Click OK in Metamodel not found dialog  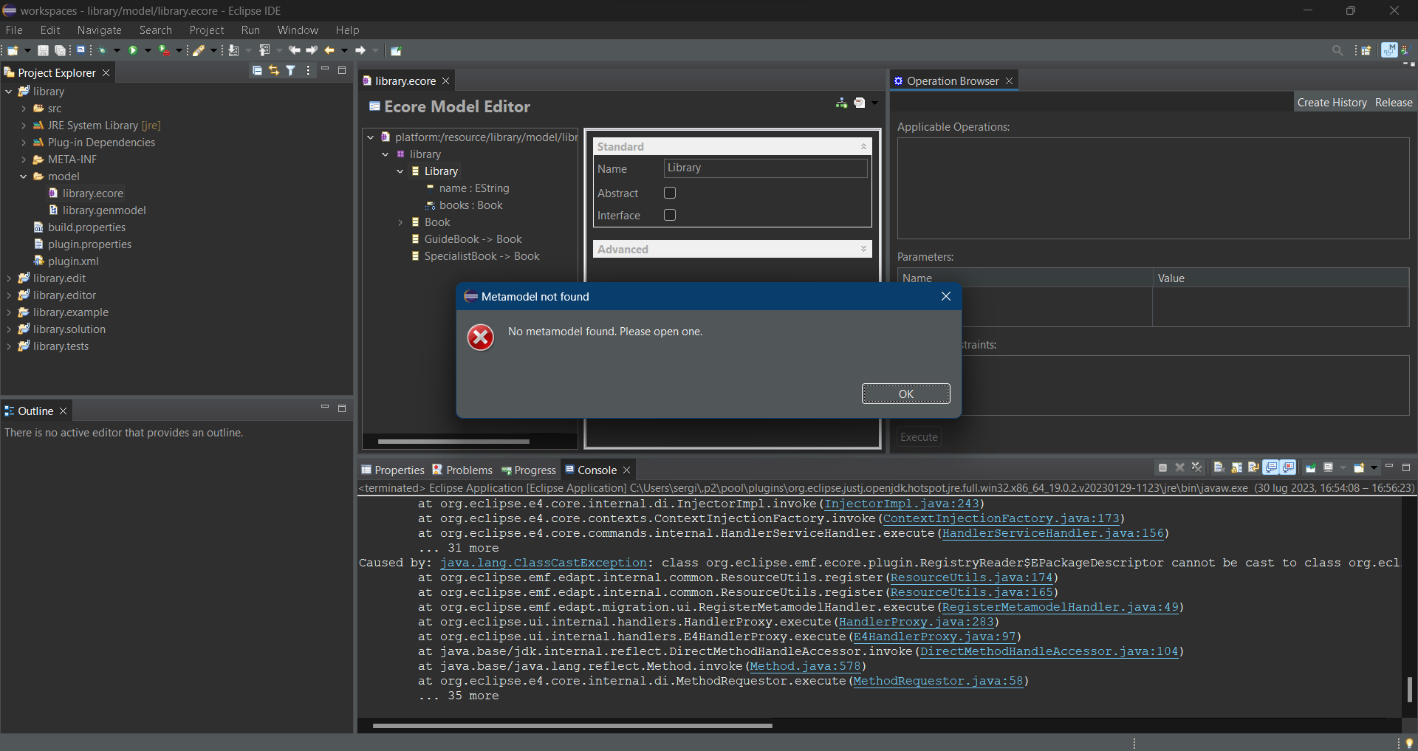tap(905, 394)
